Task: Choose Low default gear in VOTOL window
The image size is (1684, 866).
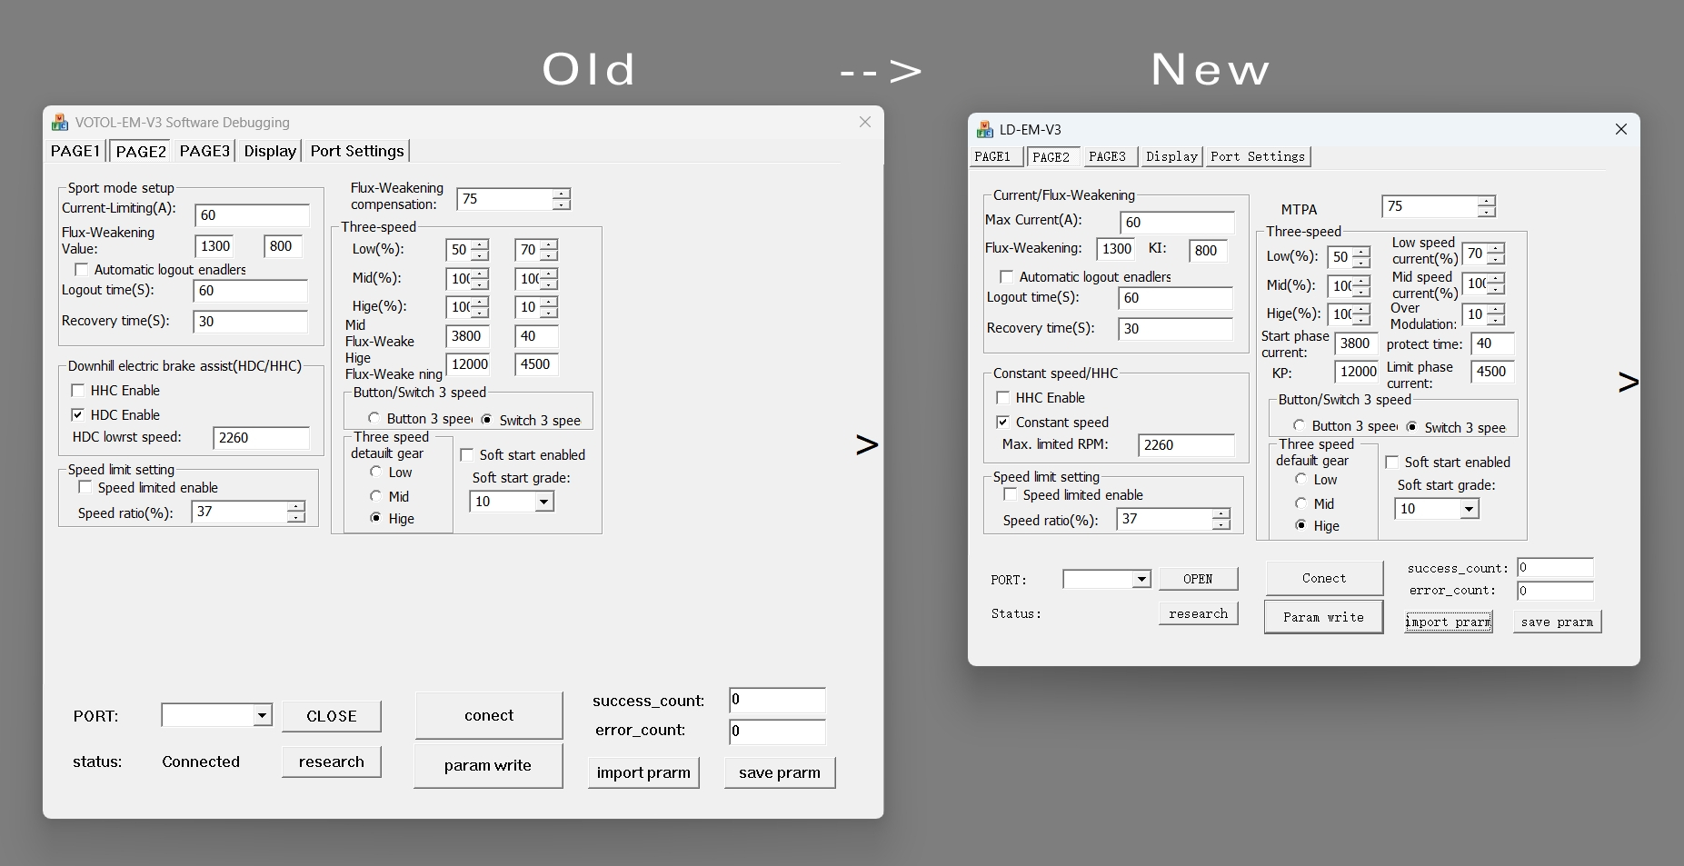Action: point(375,473)
